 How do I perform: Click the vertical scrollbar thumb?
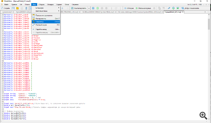[x=209, y=24]
